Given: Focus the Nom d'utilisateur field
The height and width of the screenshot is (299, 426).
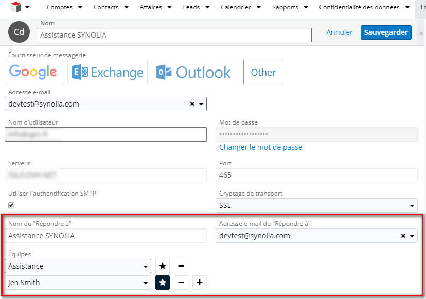Looking at the screenshot, I should 105,134.
